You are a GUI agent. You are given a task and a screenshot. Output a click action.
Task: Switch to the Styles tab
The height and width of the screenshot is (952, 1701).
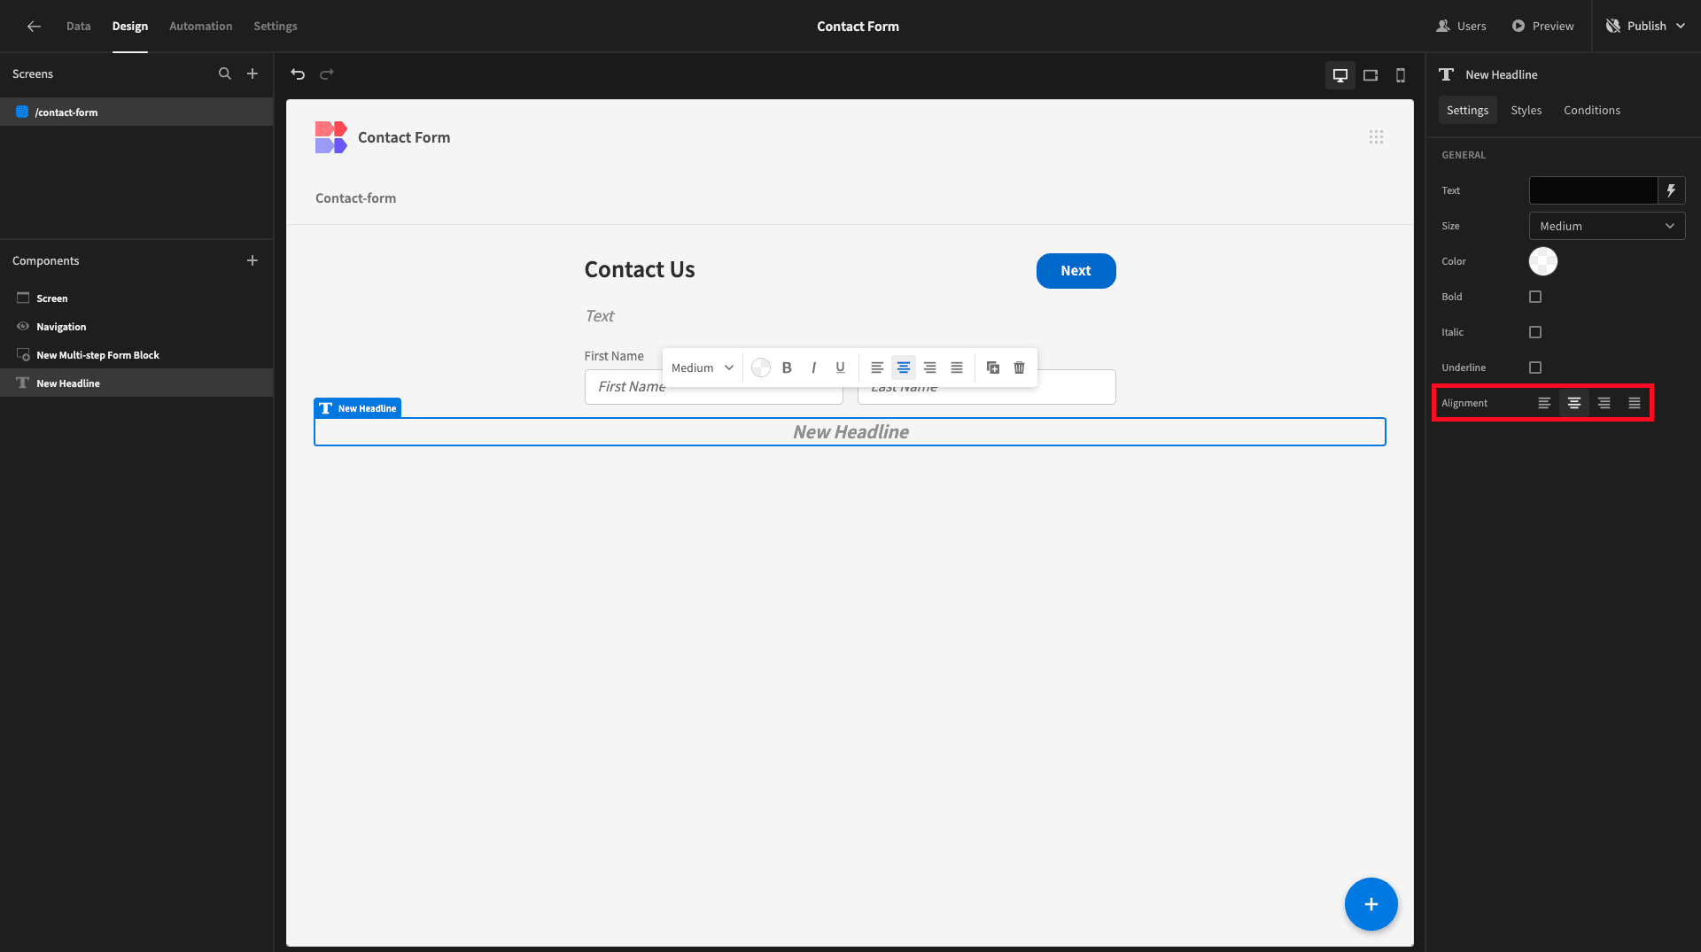[x=1526, y=110]
